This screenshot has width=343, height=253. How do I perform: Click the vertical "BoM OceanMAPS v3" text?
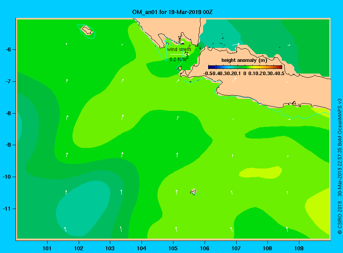point(339,122)
